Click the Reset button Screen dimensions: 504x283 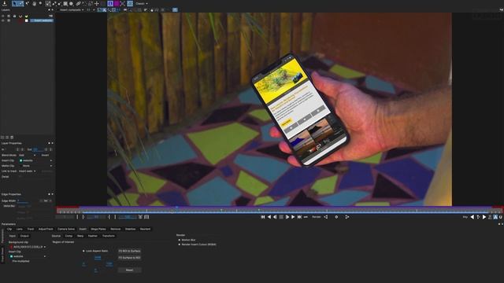pyautogui.click(x=129, y=270)
